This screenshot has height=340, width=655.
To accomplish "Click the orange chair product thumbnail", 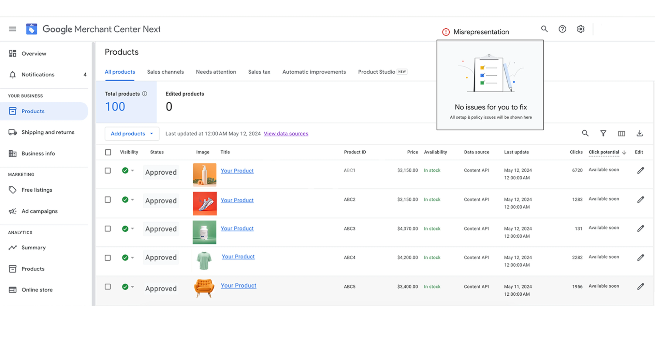I will tap(204, 288).
